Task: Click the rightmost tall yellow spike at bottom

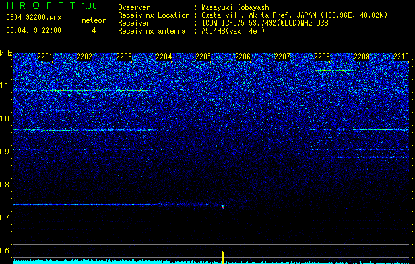Action: (223, 257)
